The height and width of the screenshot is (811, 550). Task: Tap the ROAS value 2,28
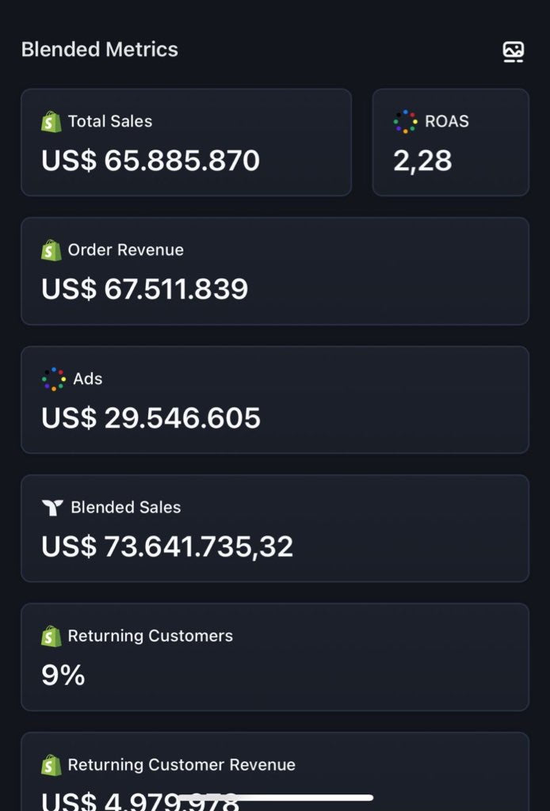pos(422,161)
